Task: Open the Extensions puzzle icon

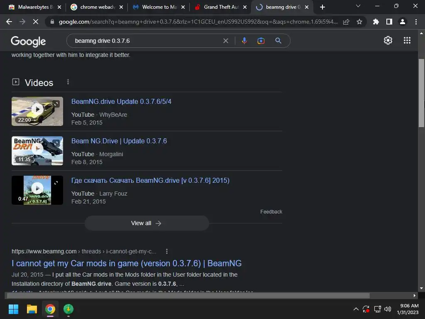Action: [x=376, y=22]
